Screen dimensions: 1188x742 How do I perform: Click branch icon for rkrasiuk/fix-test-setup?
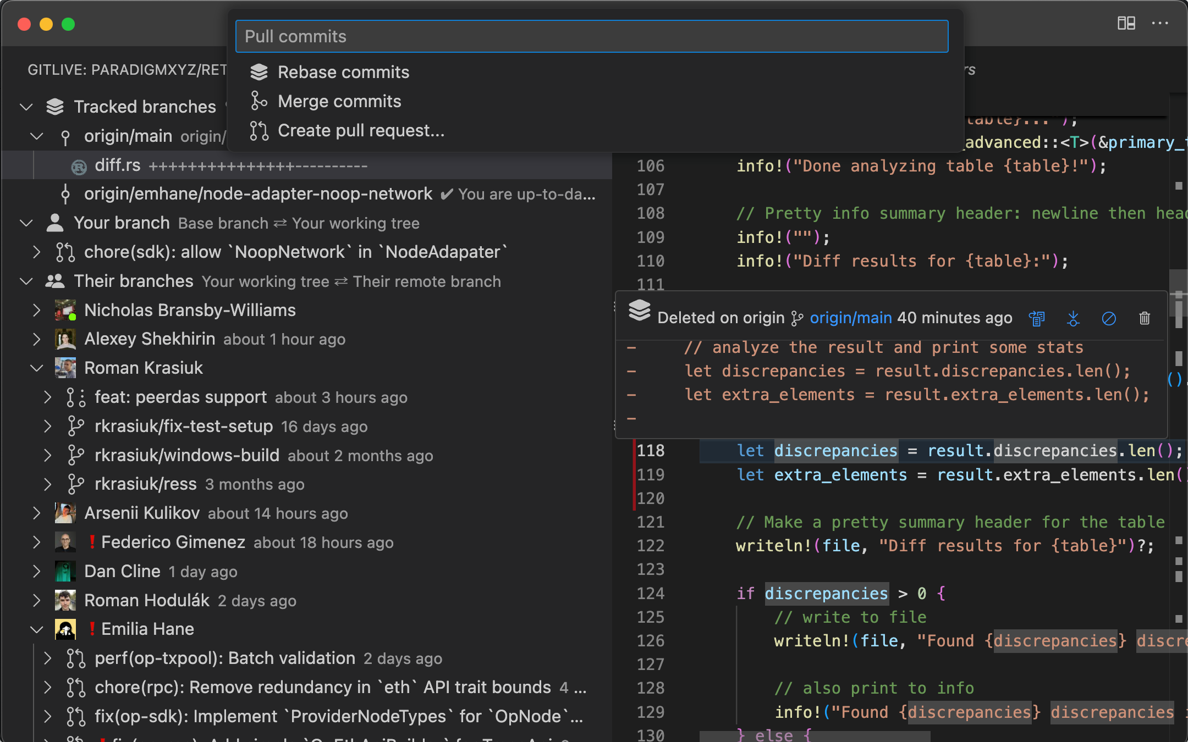pyautogui.click(x=76, y=426)
